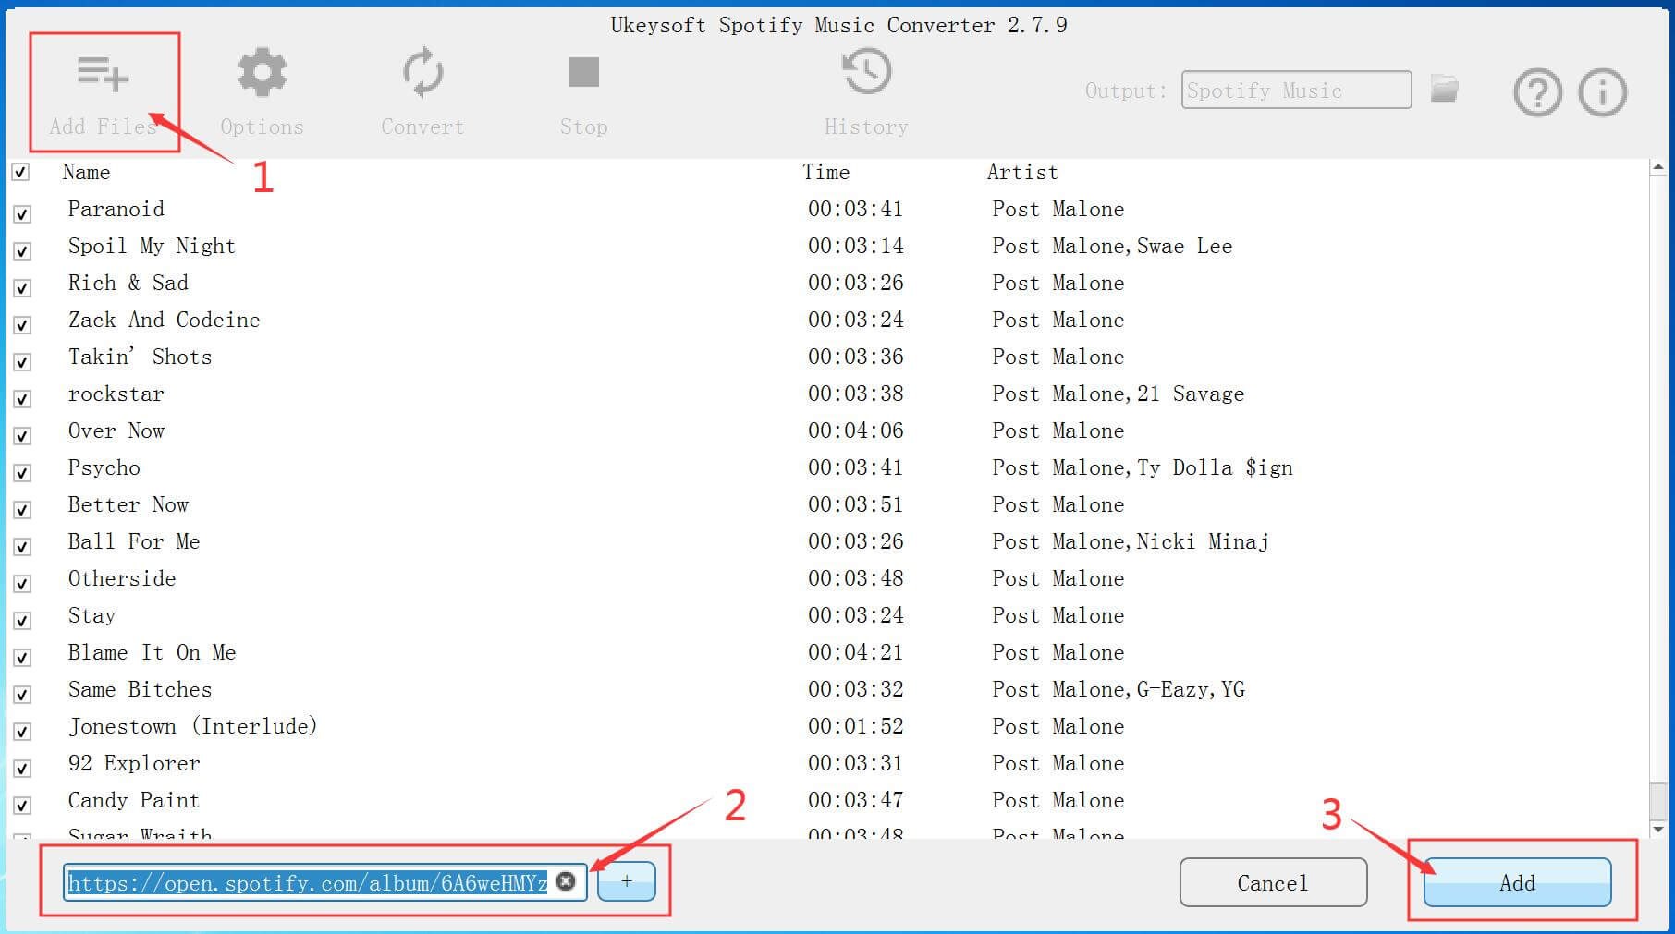Image resolution: width=1675 pixels, height=934 pixels.
Task: Uncheck the Spoil My Night checkbox
Action: point(22,251)
